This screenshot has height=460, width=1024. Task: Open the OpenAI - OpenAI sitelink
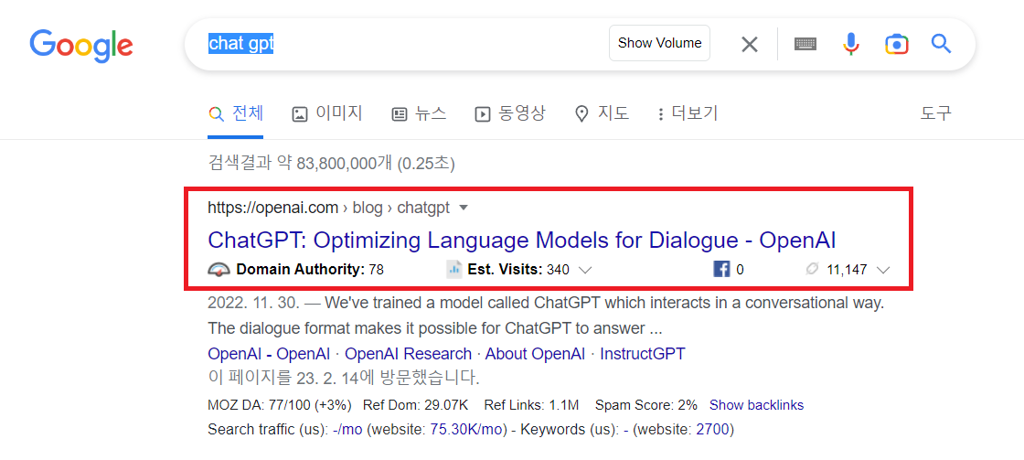(x=269, y=354)
